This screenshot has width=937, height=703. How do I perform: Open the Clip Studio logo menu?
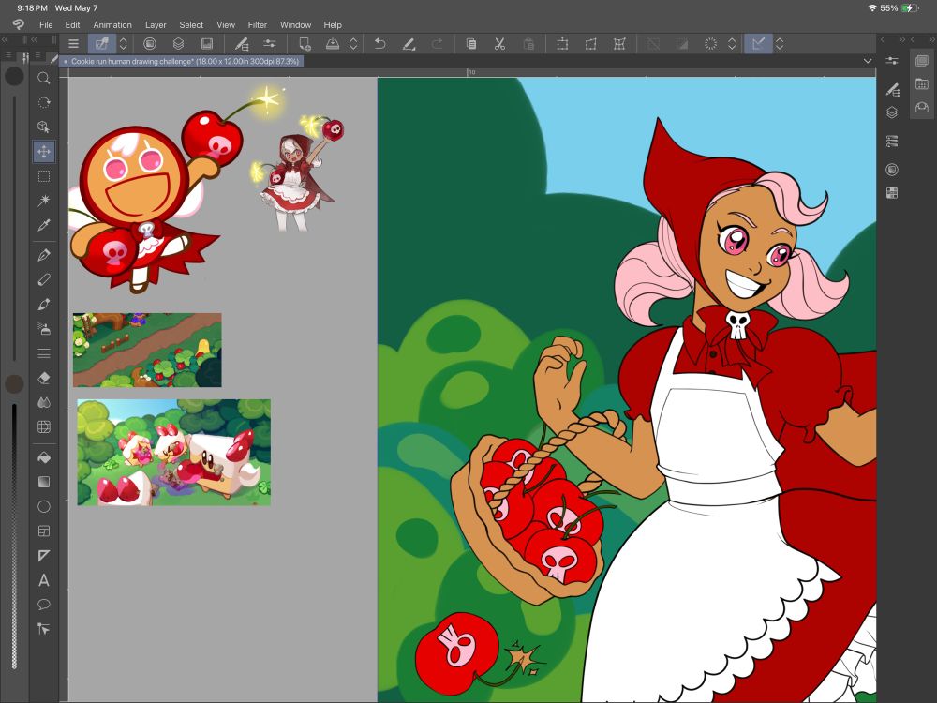pos(19,24)
